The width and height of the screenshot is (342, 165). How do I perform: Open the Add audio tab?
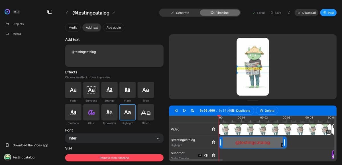pyautogui.click(x=113, y=27)
